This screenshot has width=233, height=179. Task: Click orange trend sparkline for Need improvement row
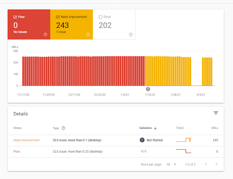pyautogui.click(x=183, y=140)
